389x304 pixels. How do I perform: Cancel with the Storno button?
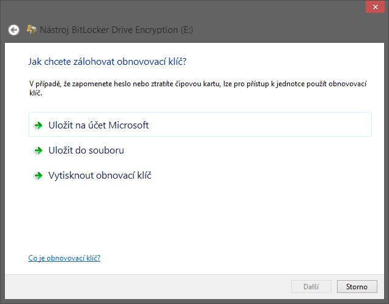357,287
